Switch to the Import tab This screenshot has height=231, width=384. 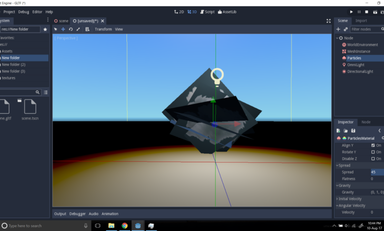[x=361, y=21]
